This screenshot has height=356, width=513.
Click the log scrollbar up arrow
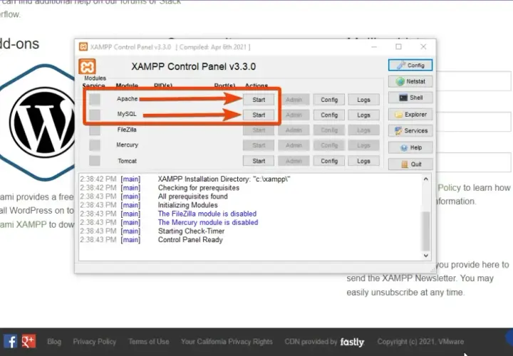pos(425,179)
